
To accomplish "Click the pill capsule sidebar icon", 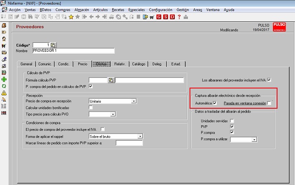I will [x=4, y=59].
